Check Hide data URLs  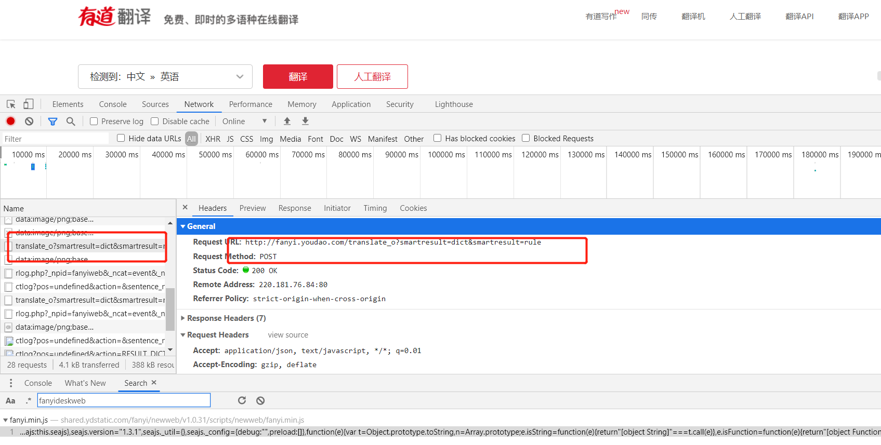point(121,138)
